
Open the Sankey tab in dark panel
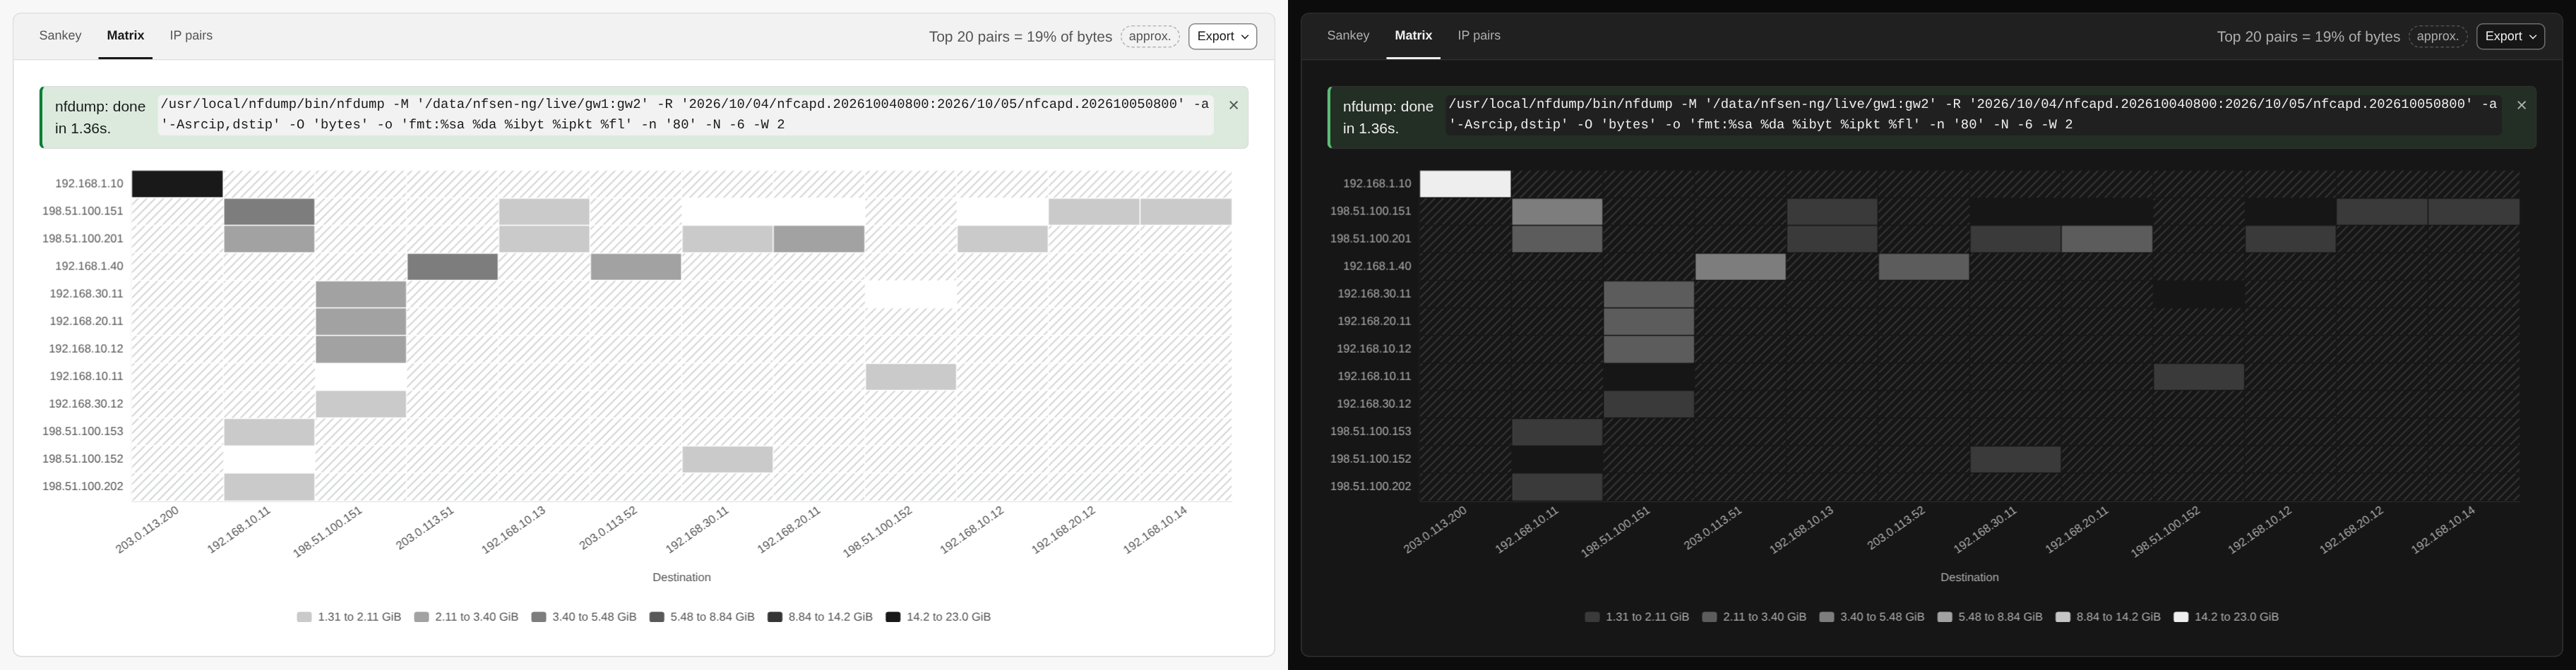1348,35
